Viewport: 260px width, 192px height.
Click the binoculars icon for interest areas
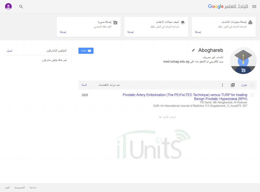click(183, 22)
